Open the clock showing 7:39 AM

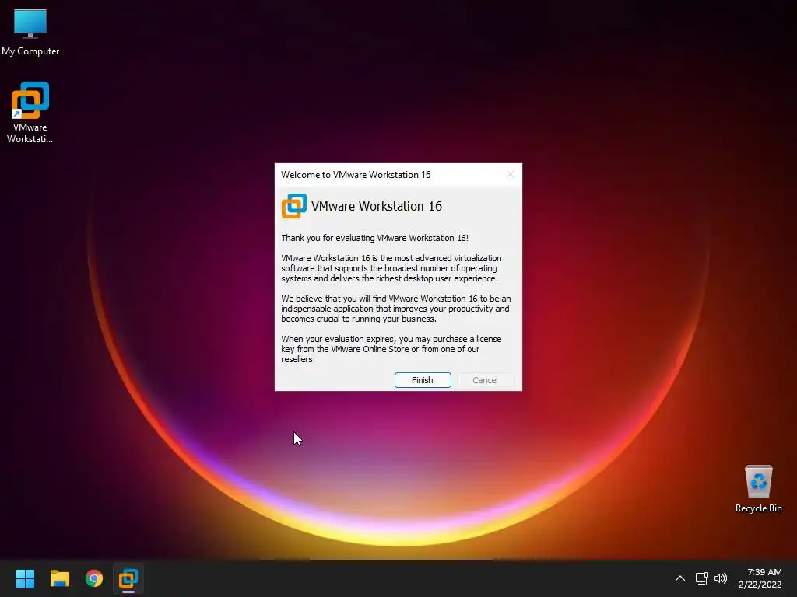[760, 578]
